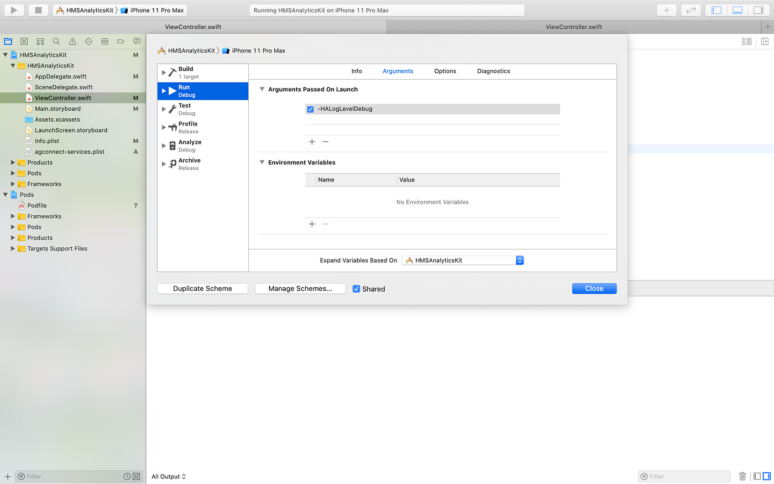The image size is (774, 484).
Task: Open the Test navigator diamond icon
Action: pos(88,41)
